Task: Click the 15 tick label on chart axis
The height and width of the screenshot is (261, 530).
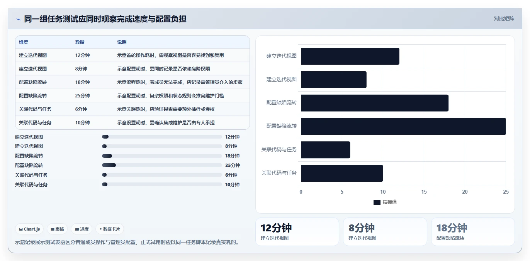Action: 424,192
